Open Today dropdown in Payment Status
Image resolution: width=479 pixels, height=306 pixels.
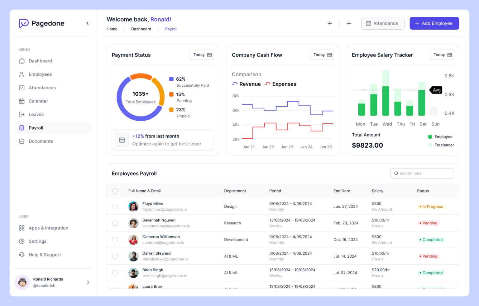[x=202, y=55]
